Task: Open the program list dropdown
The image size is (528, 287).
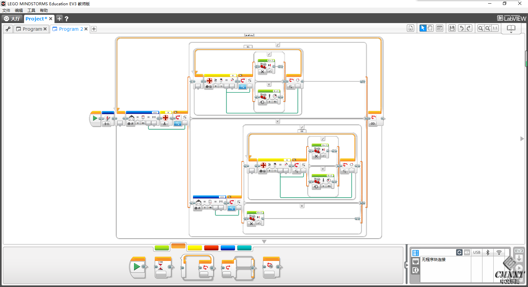Action: (x=411, y=28)
